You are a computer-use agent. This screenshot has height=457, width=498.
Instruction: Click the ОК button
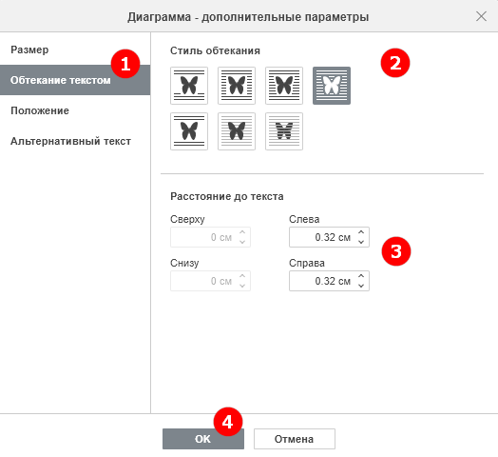pos(203,439)
